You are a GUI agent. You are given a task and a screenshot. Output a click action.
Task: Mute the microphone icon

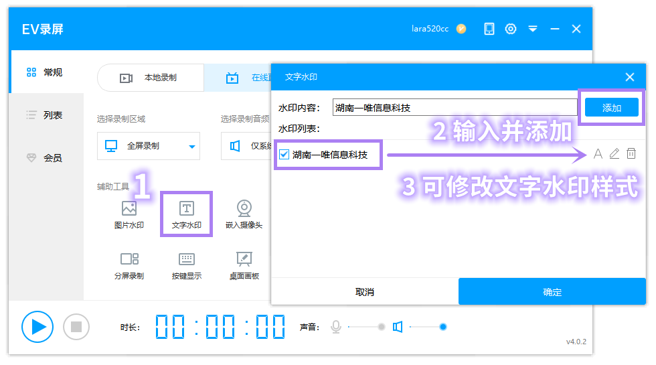[336, 327]
